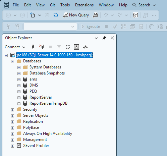Select the PEQ database
The height and width of the screenshot is (156, 167).
pos(33,91)
